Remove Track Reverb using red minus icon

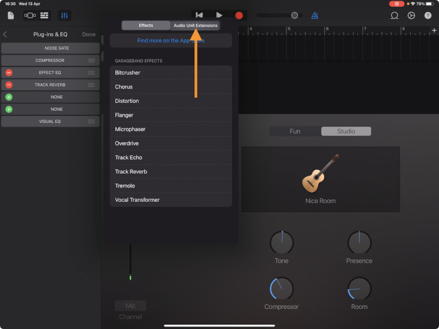tap(9, 85)
